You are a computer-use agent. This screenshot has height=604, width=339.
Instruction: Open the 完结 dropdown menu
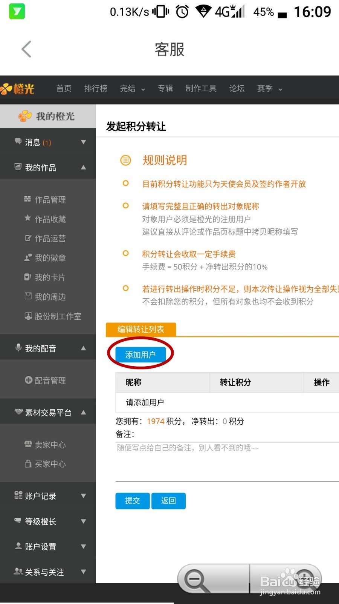coord(133,89)
